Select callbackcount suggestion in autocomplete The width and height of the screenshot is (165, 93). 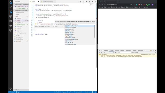tap(80, 28)
